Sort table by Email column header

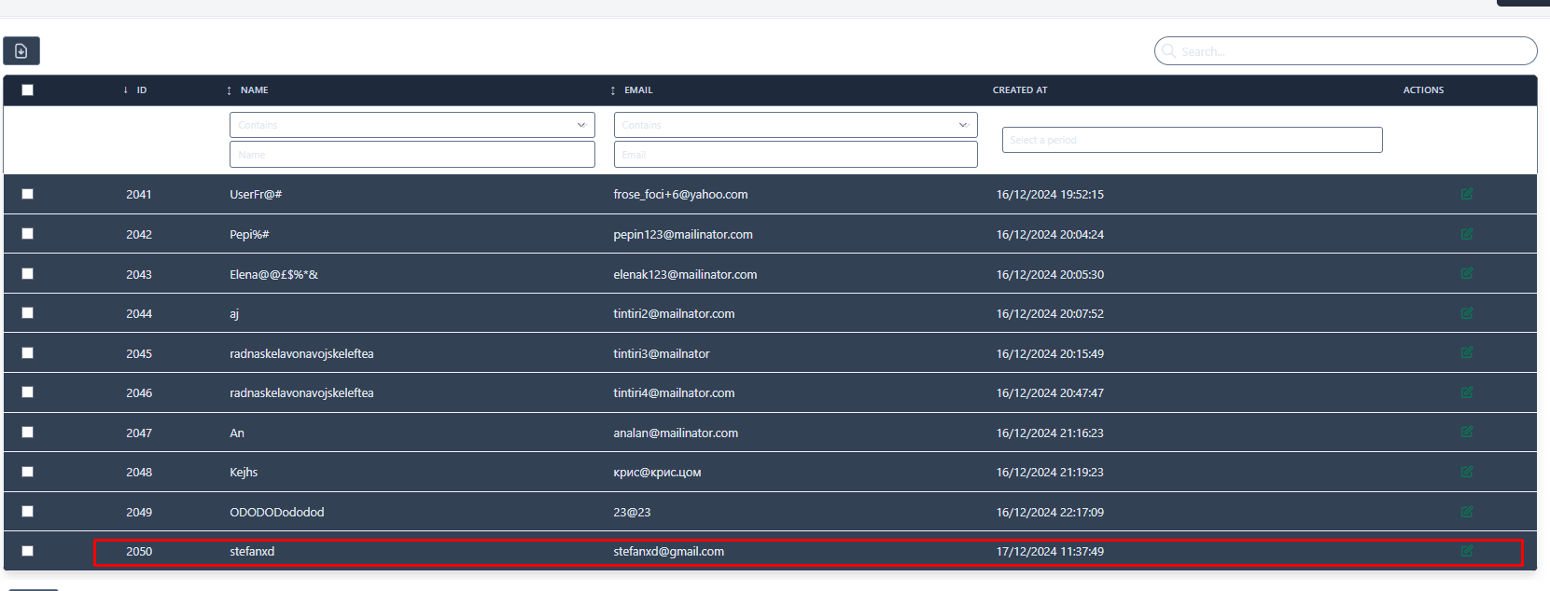click(637, 90)
